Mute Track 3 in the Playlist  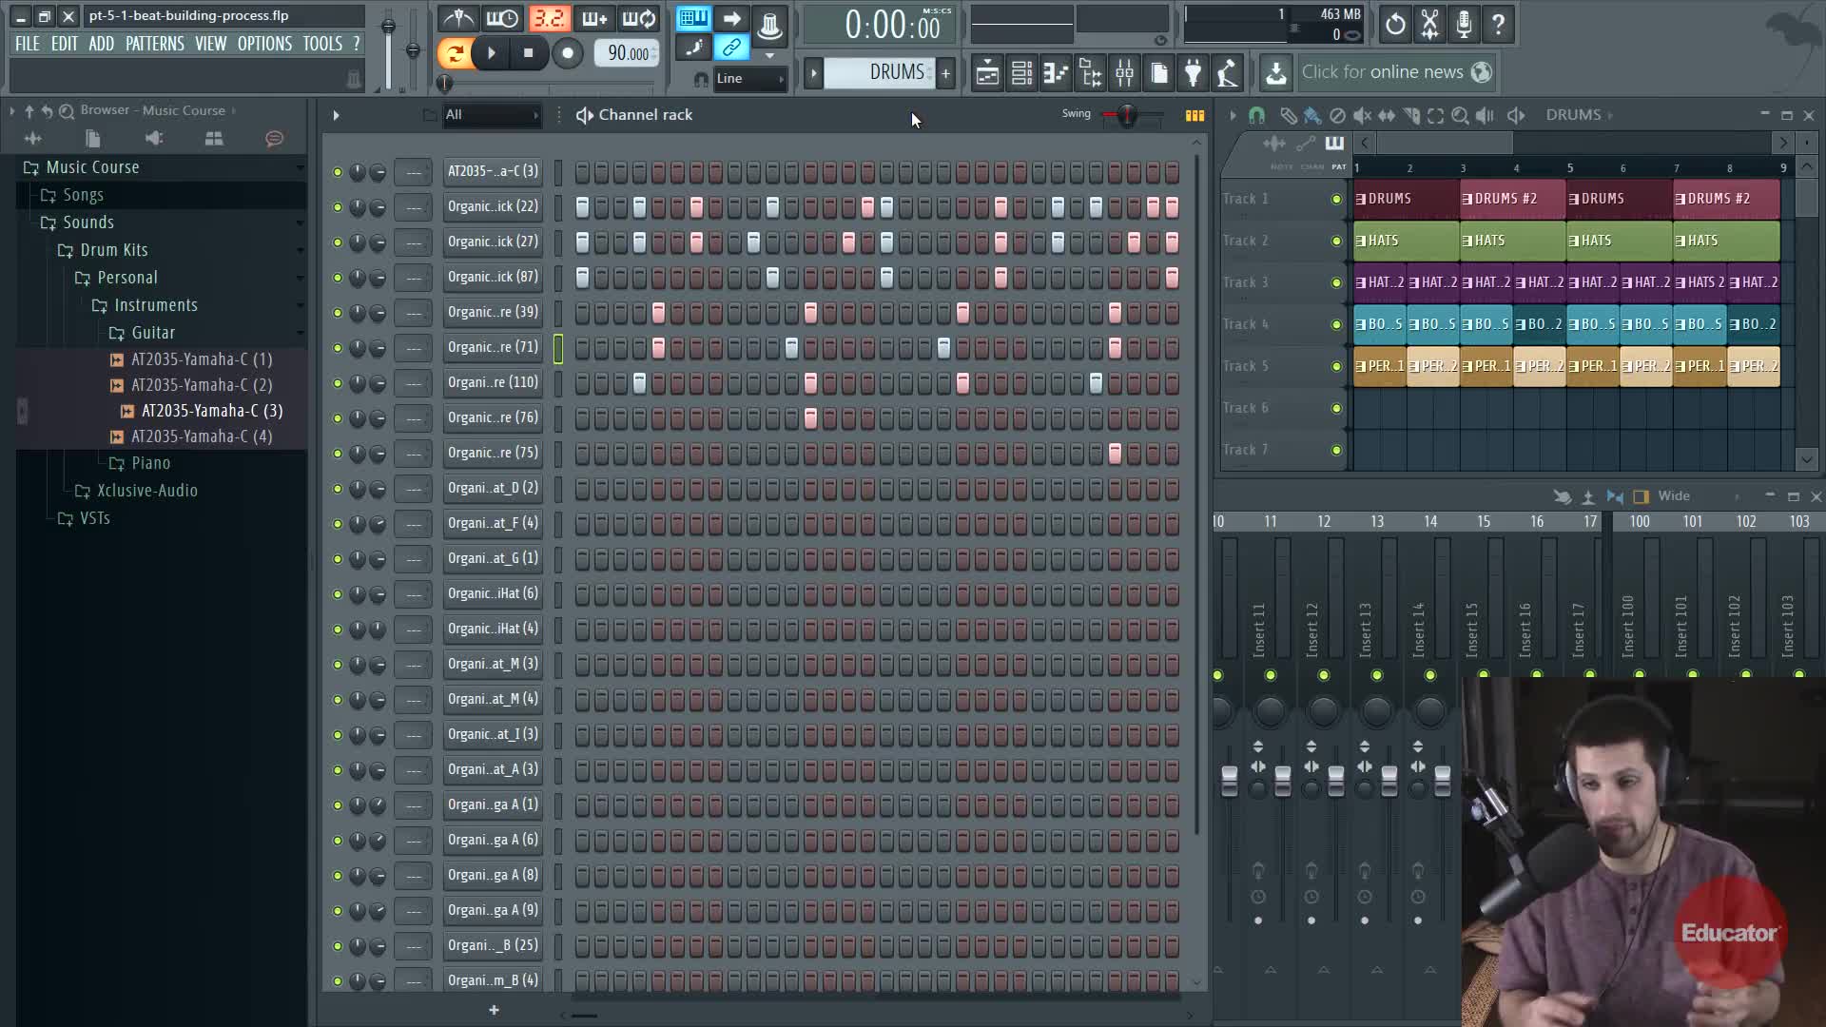click(x=1336, y=282)
